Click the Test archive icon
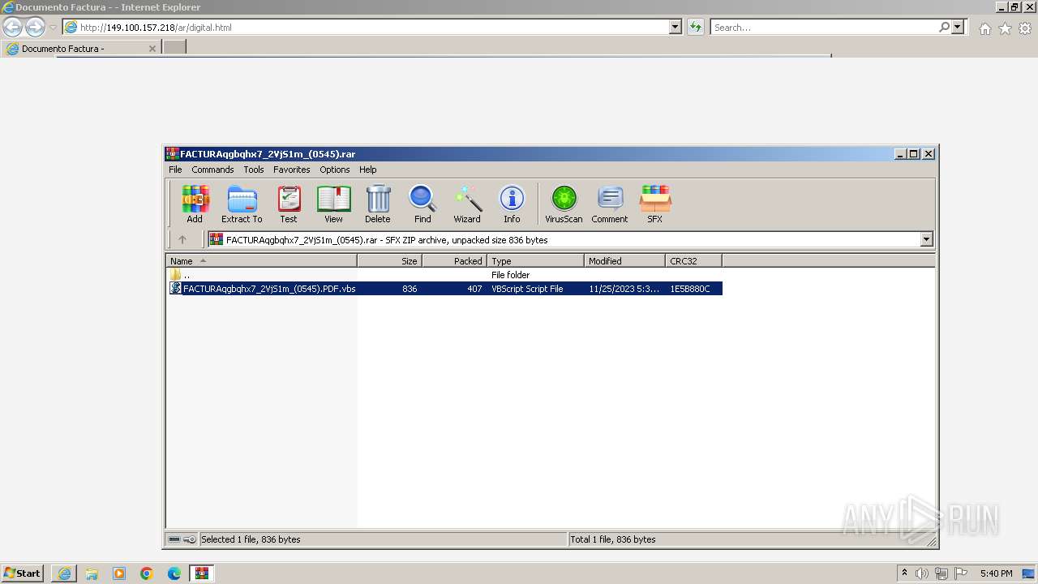Screen dimensions: 1038x584 (x=289, y=204)
